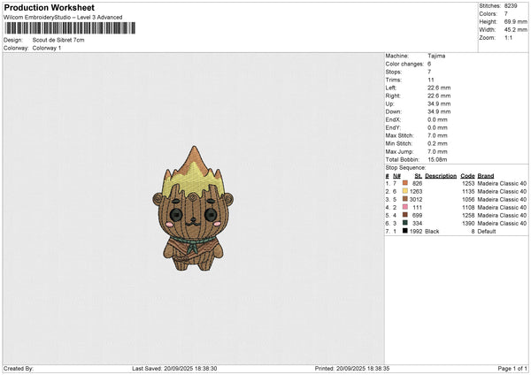Image resolution: width=531 pixels, height=375 pixels.
Task: Click 'Page 1 of 1' in the footer
Action: pyautogui.click(x=512, y=369)
